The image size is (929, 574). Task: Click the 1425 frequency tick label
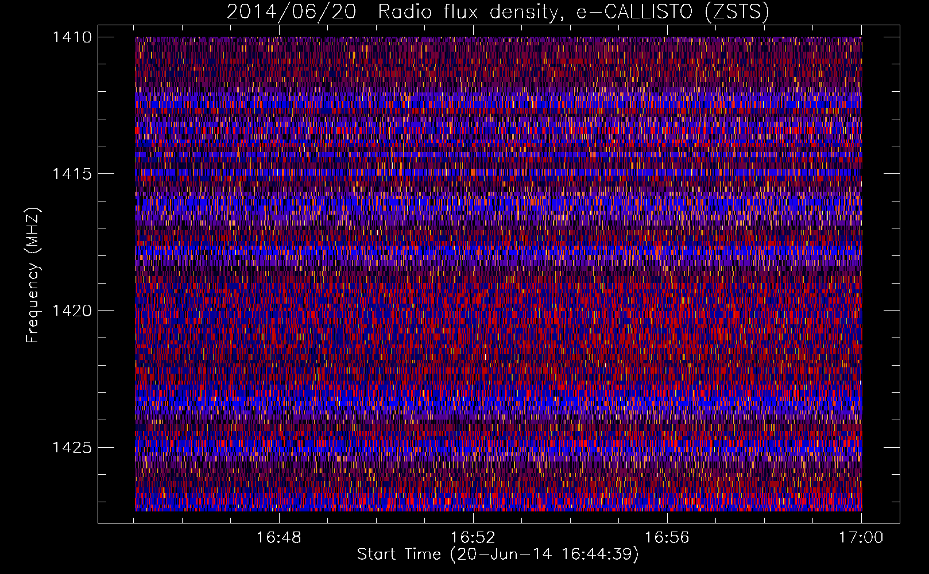point(72,447)
